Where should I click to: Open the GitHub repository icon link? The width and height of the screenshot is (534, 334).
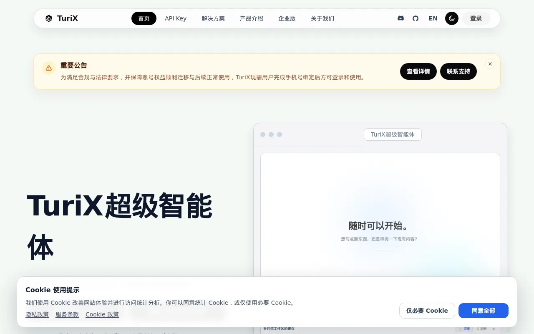tap(416, 18)
